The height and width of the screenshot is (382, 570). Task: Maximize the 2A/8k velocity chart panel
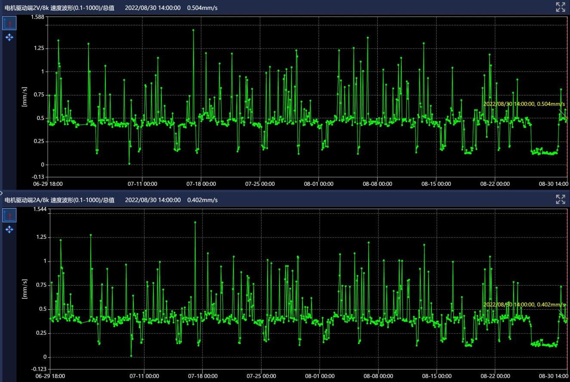(560, 199)
